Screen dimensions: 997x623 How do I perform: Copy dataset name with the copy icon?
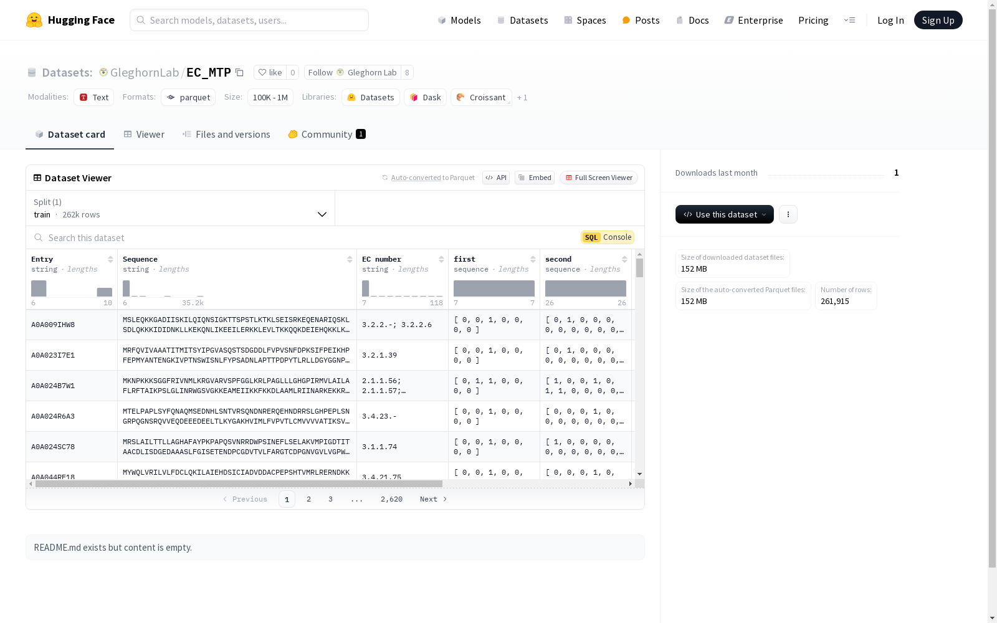pyautogui.click(x=239, y=72)
